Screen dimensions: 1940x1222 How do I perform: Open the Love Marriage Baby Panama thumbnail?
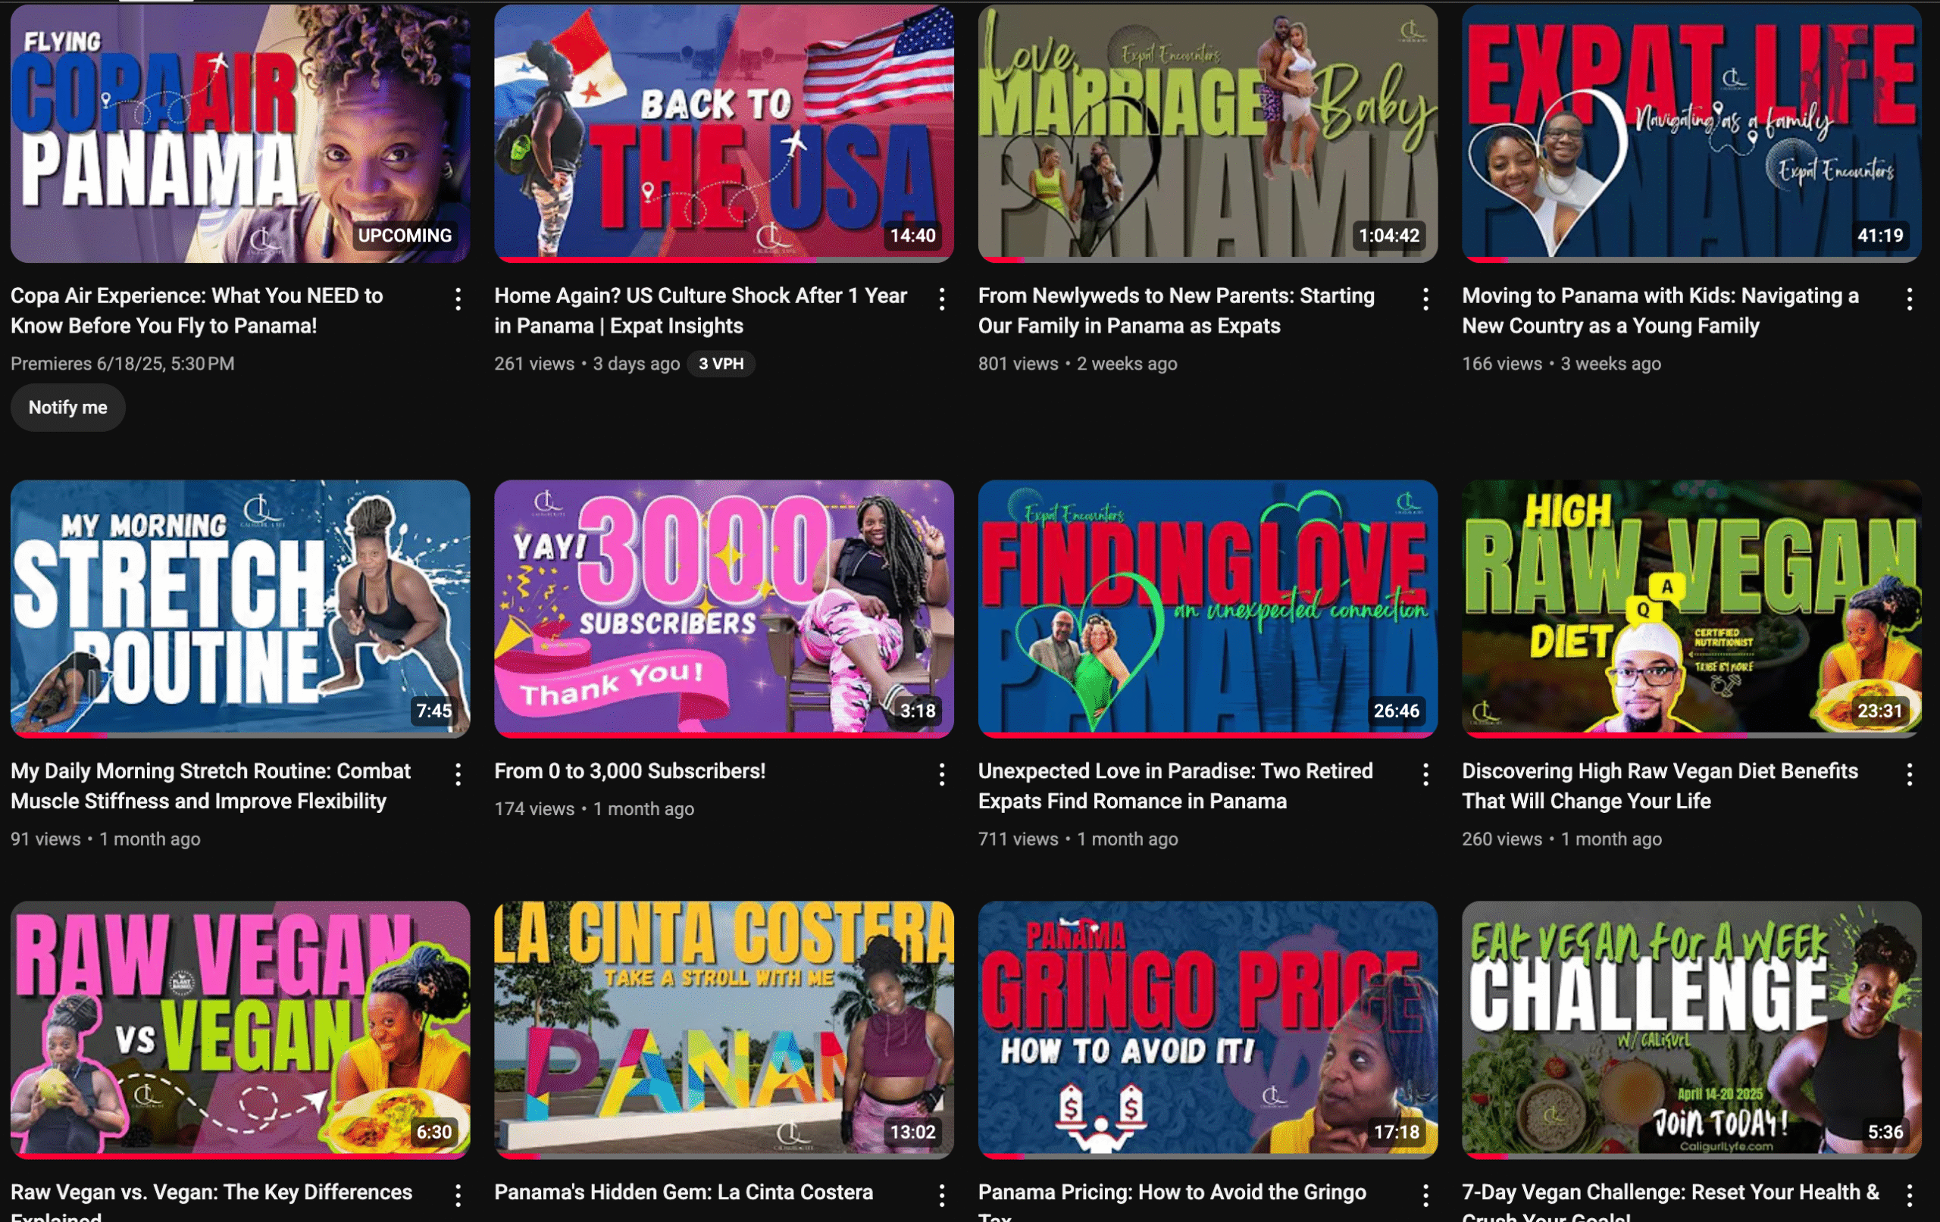click(x=1207, y=133)
